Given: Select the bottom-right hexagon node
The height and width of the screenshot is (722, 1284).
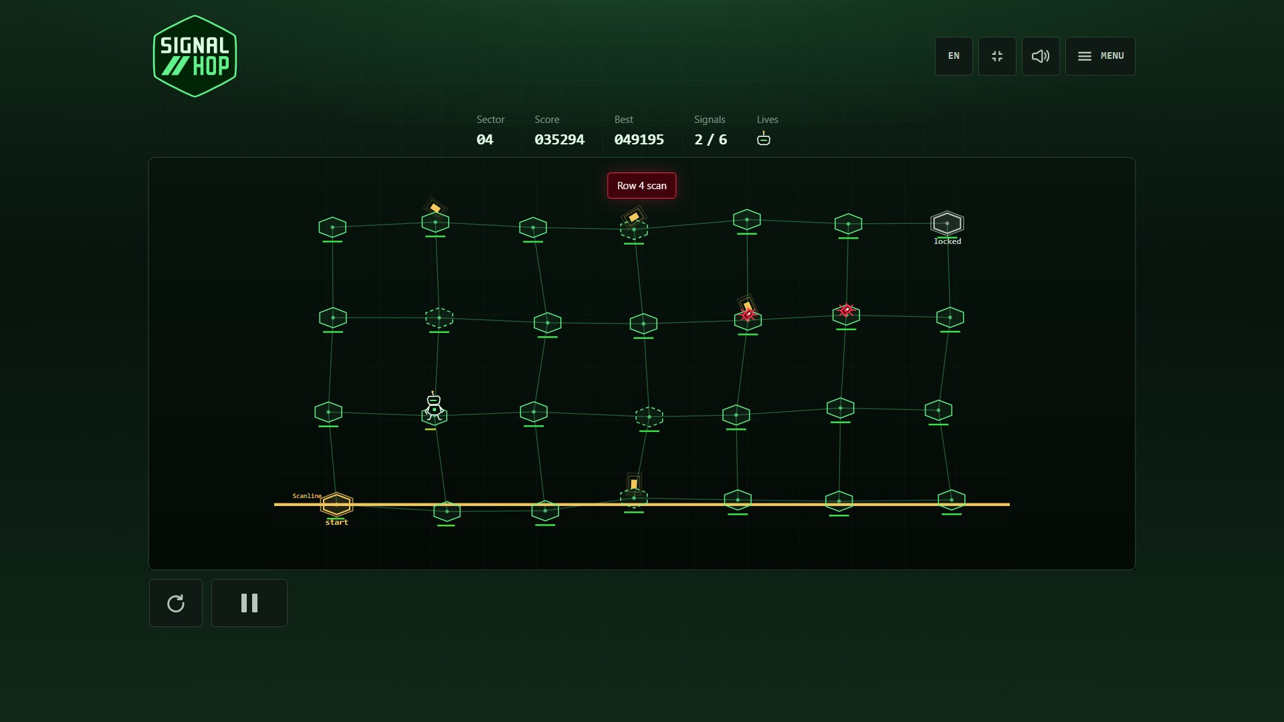Looking at the screenshot, I should pos(951,499).
